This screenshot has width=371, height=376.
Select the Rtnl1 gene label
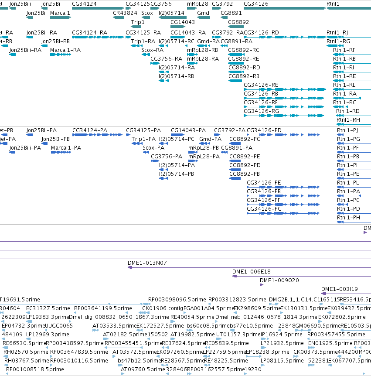coord(333,4)
